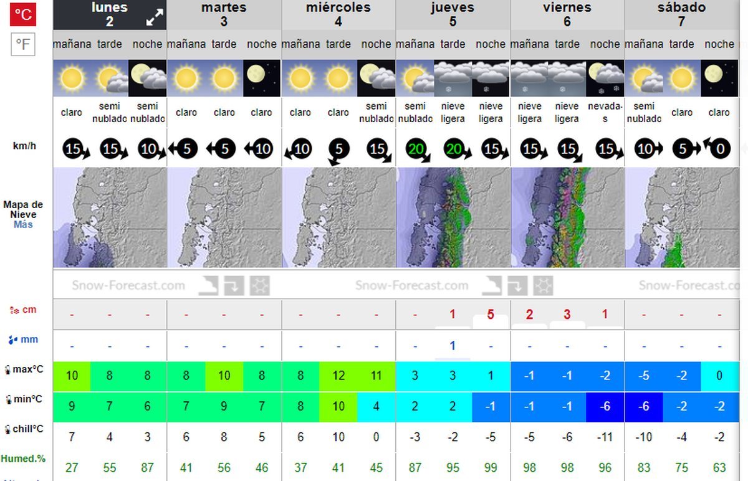This screenshot has width=748, height=481.
Task: Click the green 20 km/h wind icon for jueves mañana
Action: (418, 150)
